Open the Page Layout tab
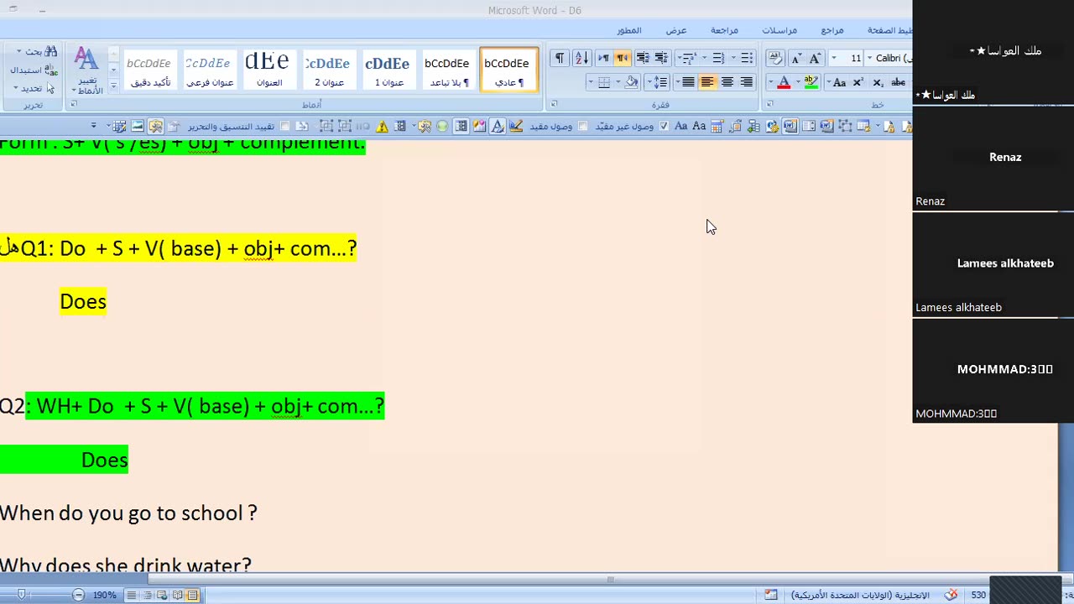Screen dimensions: 1074x604 pos(889,30)
